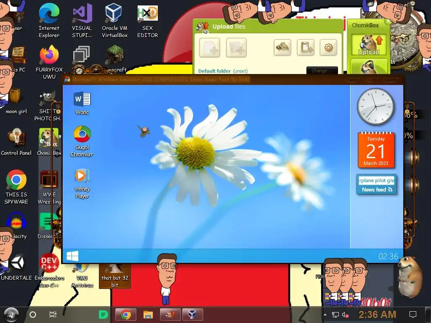431x323 pixels.
Task: Open the VMO Antivirus desktop icon
Action: (82, 276)
